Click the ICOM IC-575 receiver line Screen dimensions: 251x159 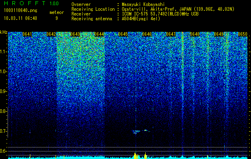click(160, 14)
